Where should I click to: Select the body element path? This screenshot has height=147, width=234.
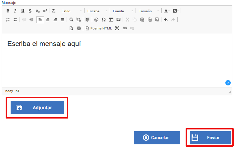click(x=9, y=91)
